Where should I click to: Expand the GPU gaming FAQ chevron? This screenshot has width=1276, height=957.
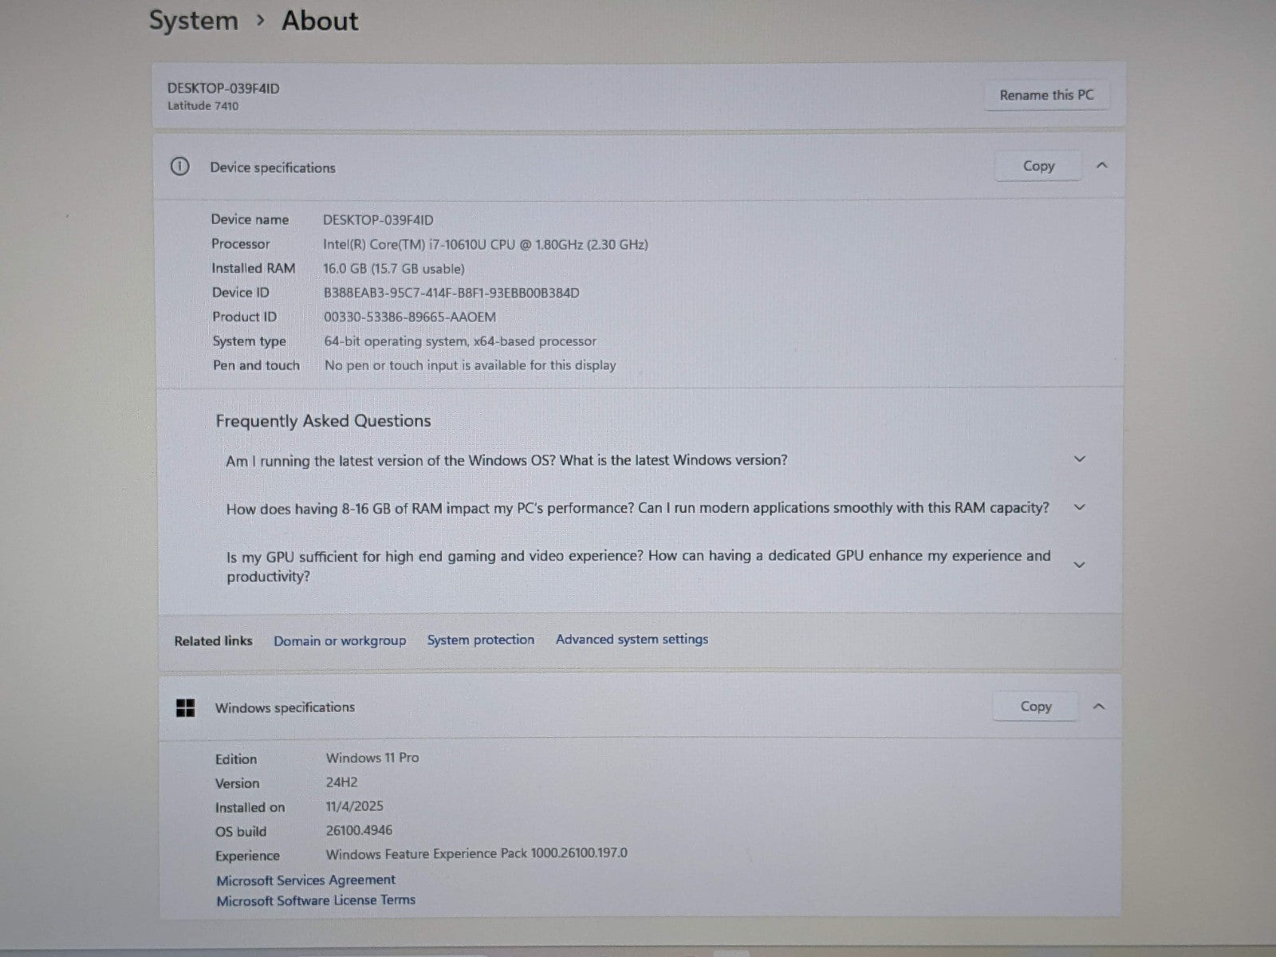pos(1080,565)
